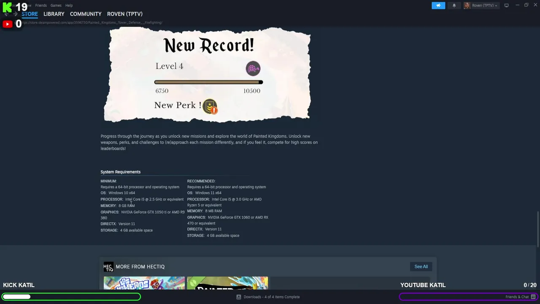540x304 pixels.
Task: Open the MORE FROM HECTIQ heading link
Action: tap(140, 266)
